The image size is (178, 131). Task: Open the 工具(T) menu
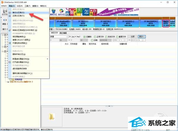pos(28,6)
